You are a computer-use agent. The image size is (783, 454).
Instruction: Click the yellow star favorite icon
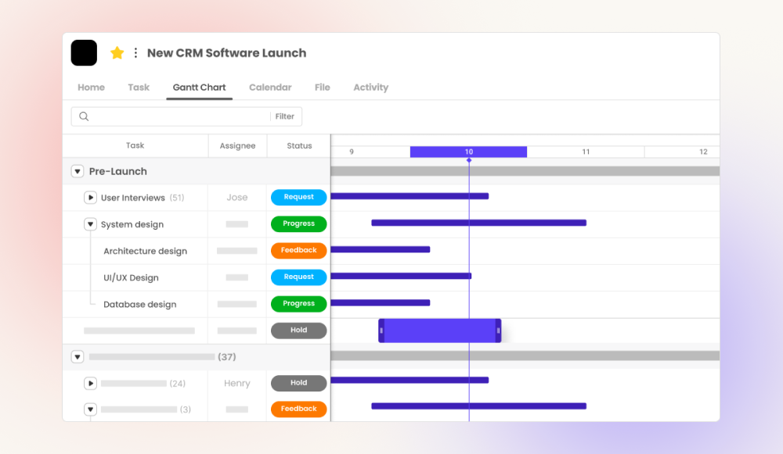click(x=117, y=53)
